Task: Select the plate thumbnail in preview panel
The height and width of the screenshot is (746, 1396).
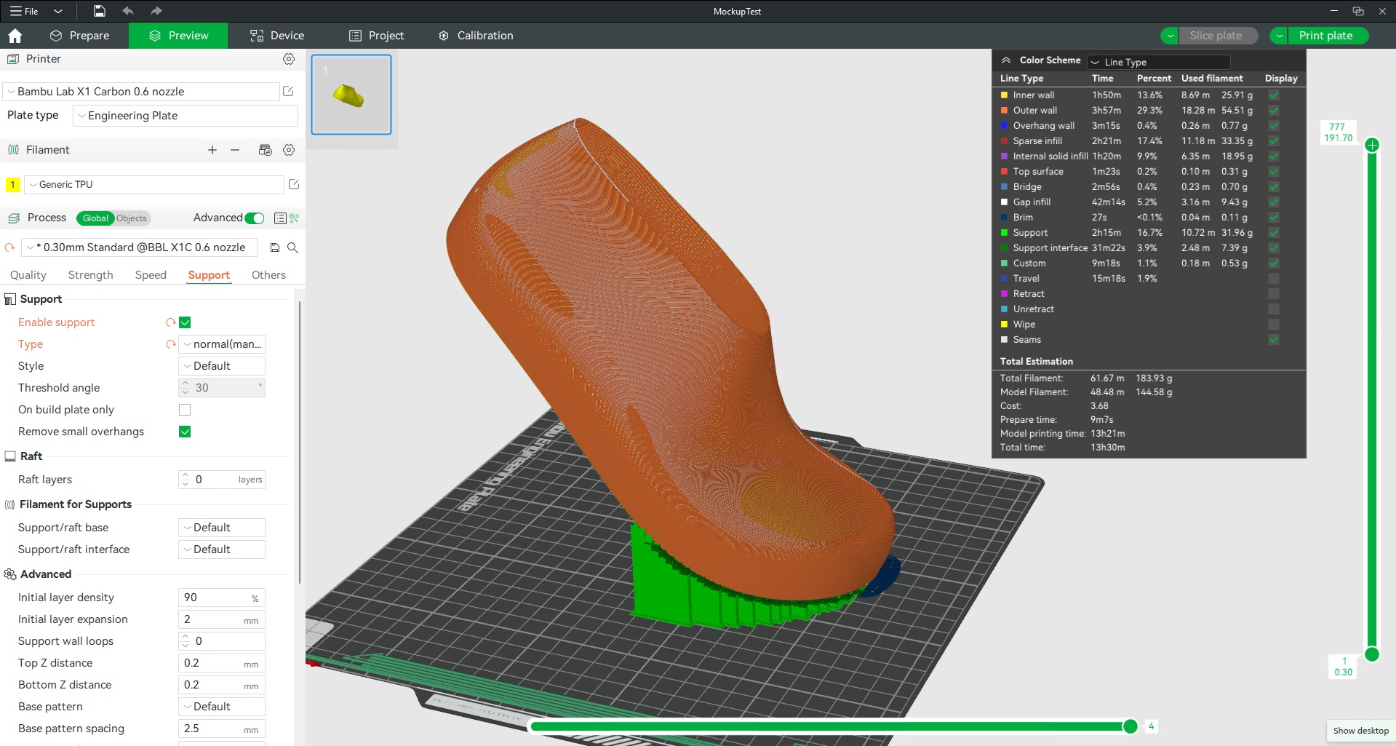Action: tap(351, 94)
